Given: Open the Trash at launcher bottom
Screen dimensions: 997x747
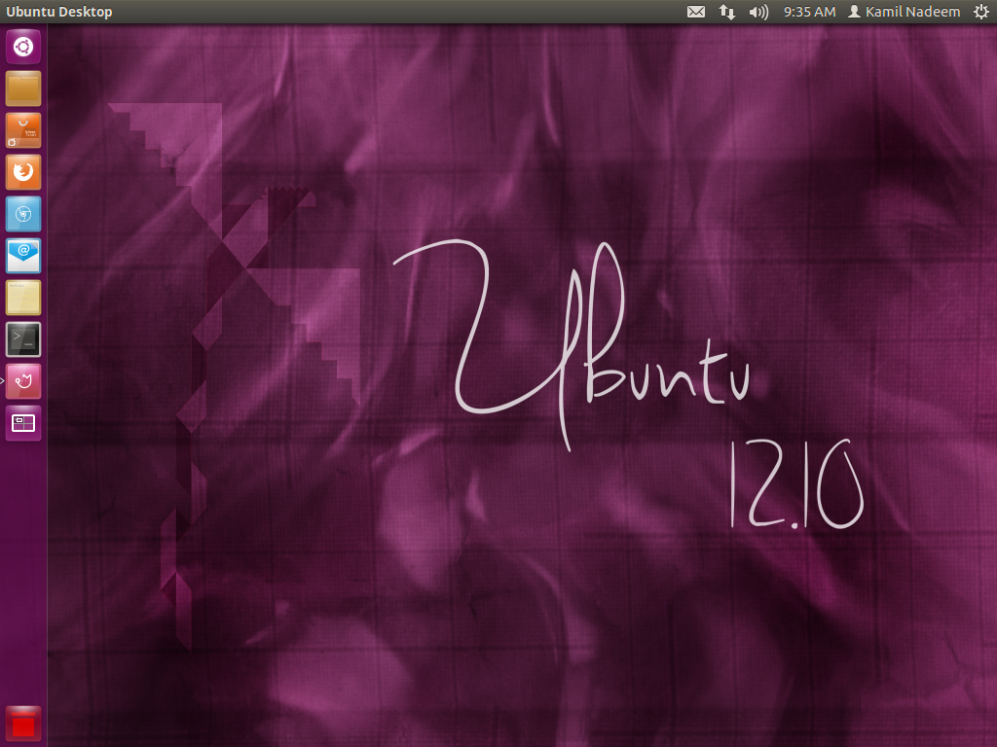Looking at the screenshot, I should coord(23,724).
